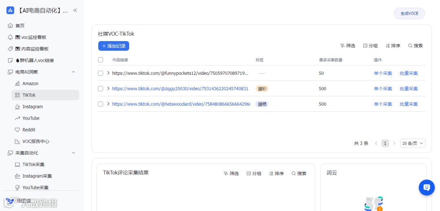Screen dimensions: 440x211
Task: Click the grid icon beside TikTok
Action: [x=18, y=95]
